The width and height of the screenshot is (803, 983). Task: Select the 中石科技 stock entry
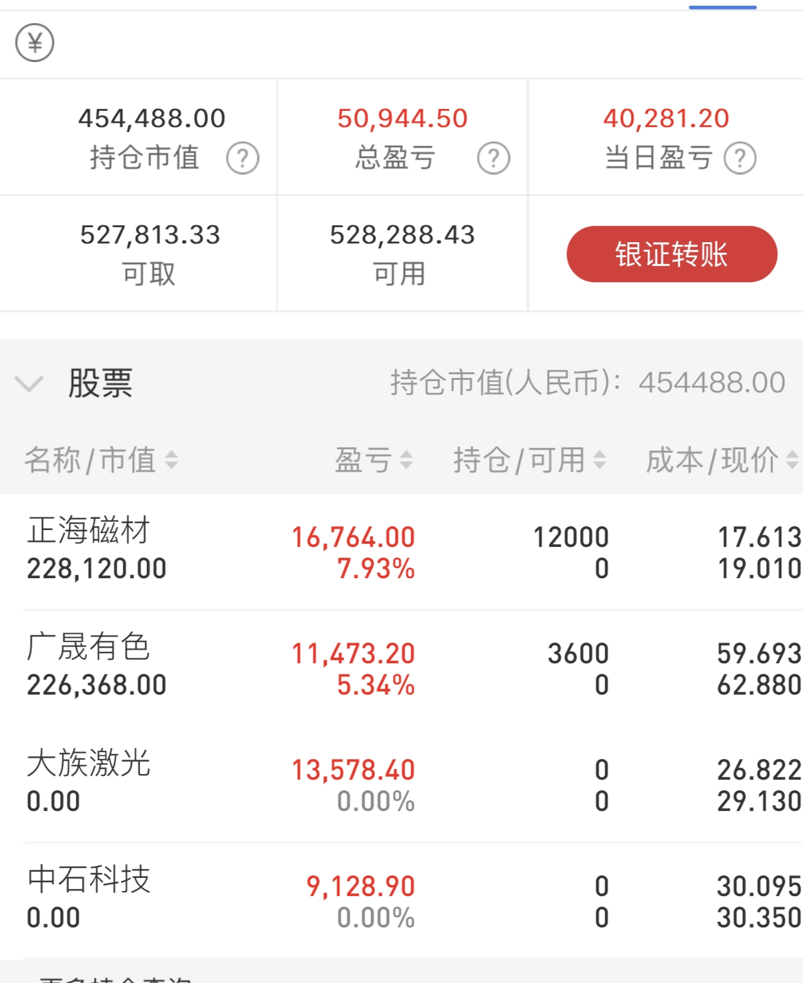(401, 901)
